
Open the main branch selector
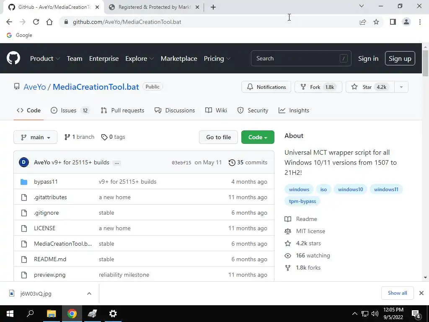pyautogui.click(x=35, y=137)
